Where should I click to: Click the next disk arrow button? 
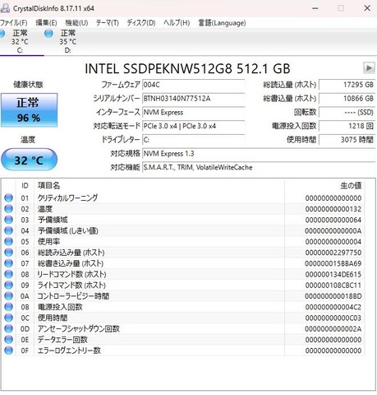coord(369,67)
